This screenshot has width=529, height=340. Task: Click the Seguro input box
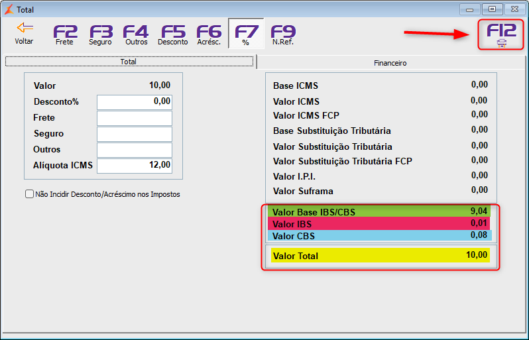135,134
